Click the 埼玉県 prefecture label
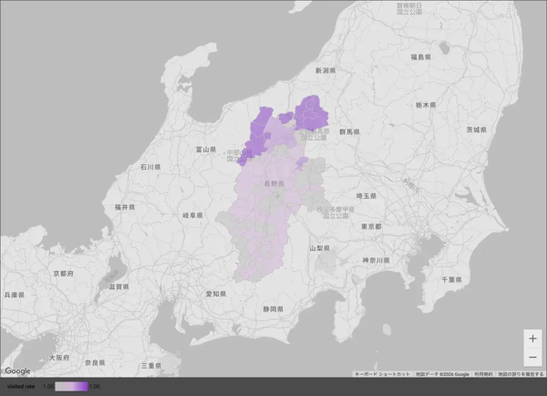Viewport: 547px width, 396px height. (x=366, y=196)
